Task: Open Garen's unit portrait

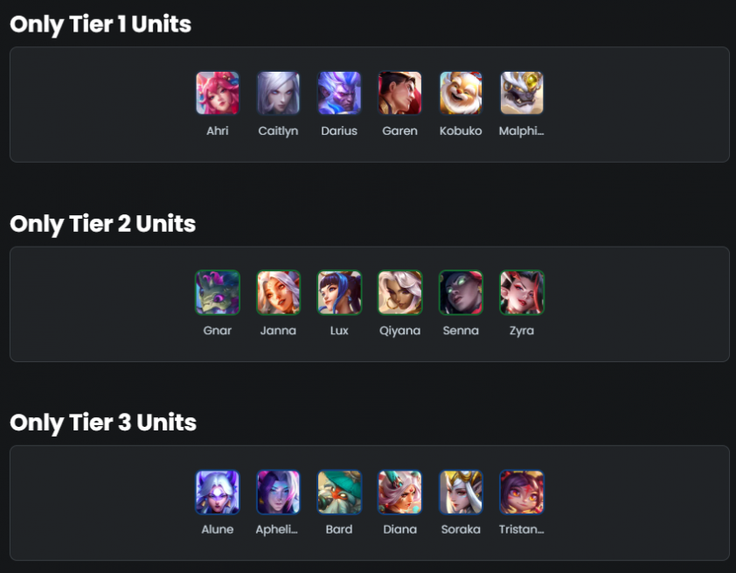Action: point(400,93)
